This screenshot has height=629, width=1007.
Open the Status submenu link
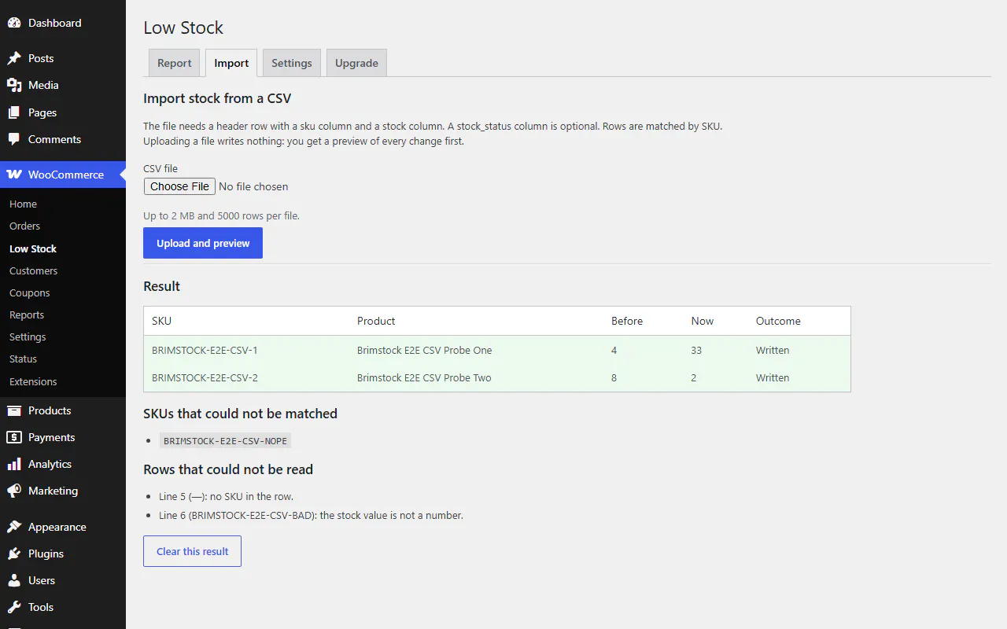[23, 359]
